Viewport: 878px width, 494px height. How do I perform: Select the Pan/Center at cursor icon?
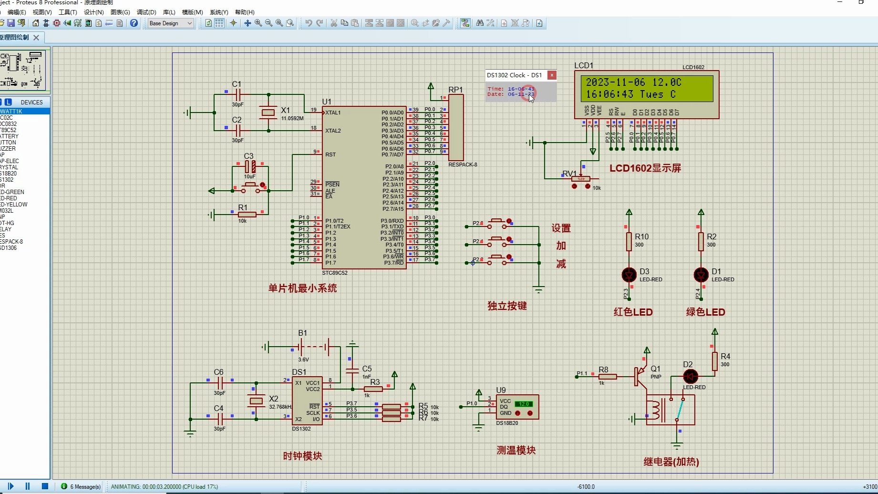[248, 23]
